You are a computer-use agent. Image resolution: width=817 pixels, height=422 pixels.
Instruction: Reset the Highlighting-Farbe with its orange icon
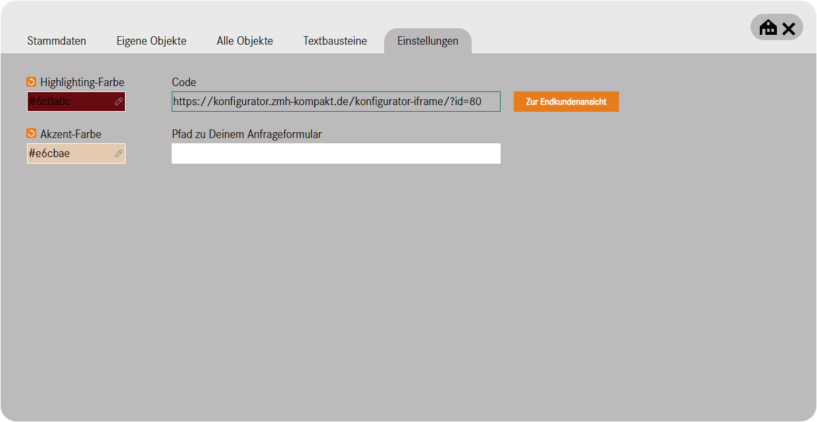pos(32,82)
